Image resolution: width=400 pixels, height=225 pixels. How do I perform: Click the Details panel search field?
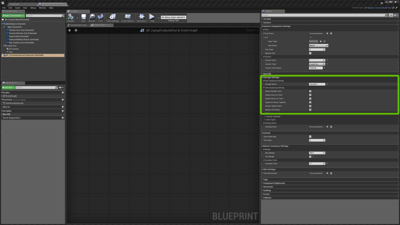tap(325, 15)
